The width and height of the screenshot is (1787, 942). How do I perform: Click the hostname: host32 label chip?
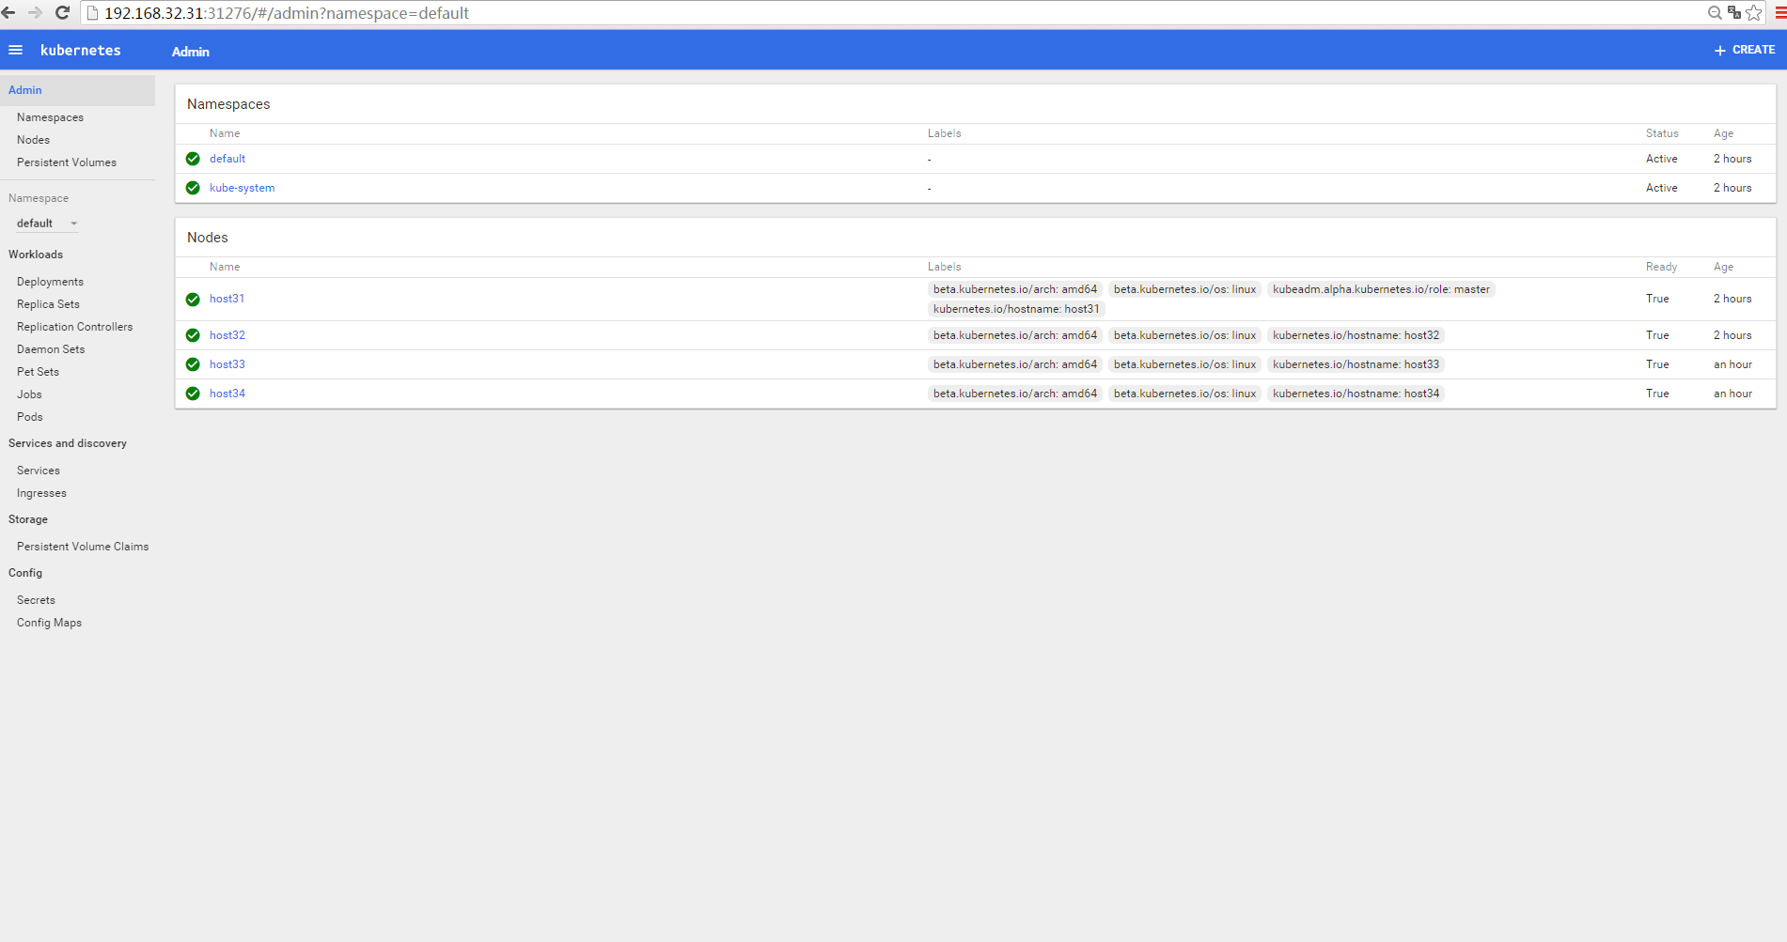[x=1356, y=335]
